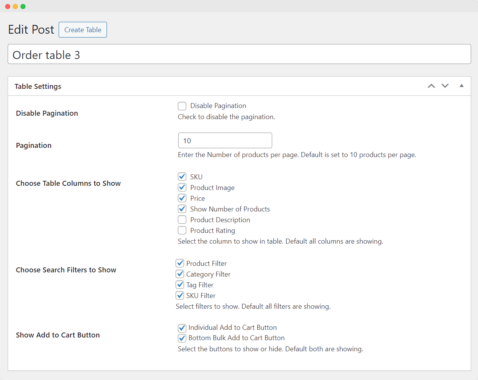Image resolution: width=478 pixels, height=380 pixels.
Task: Uncheck the SKU Filter checkbox
Action: (x=180, y=295)
